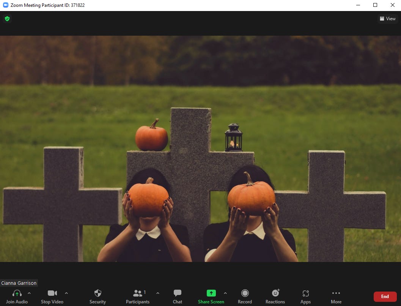
Task: Click the Share Screen label
Action: click(x=211, y=301)
